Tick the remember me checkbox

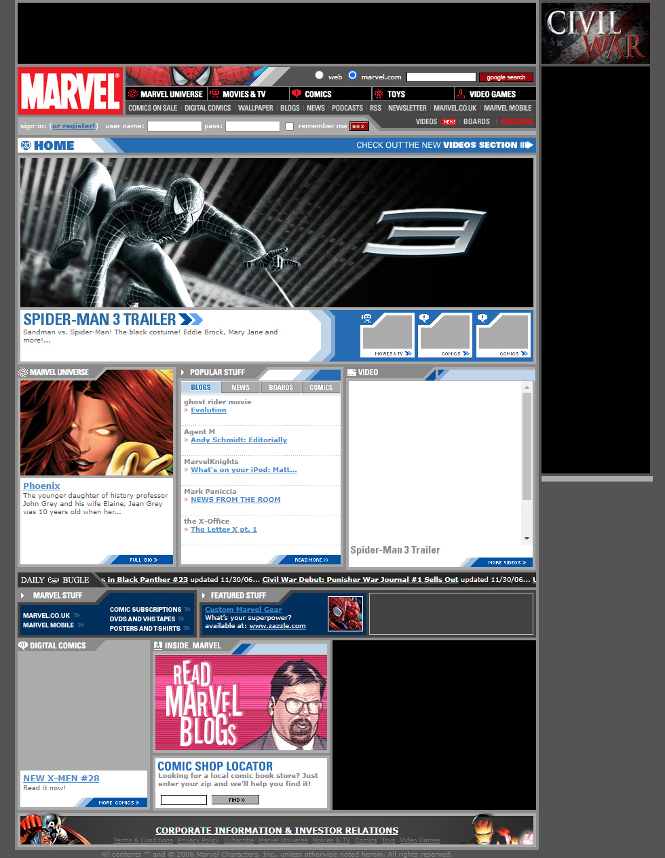[289, 126]
